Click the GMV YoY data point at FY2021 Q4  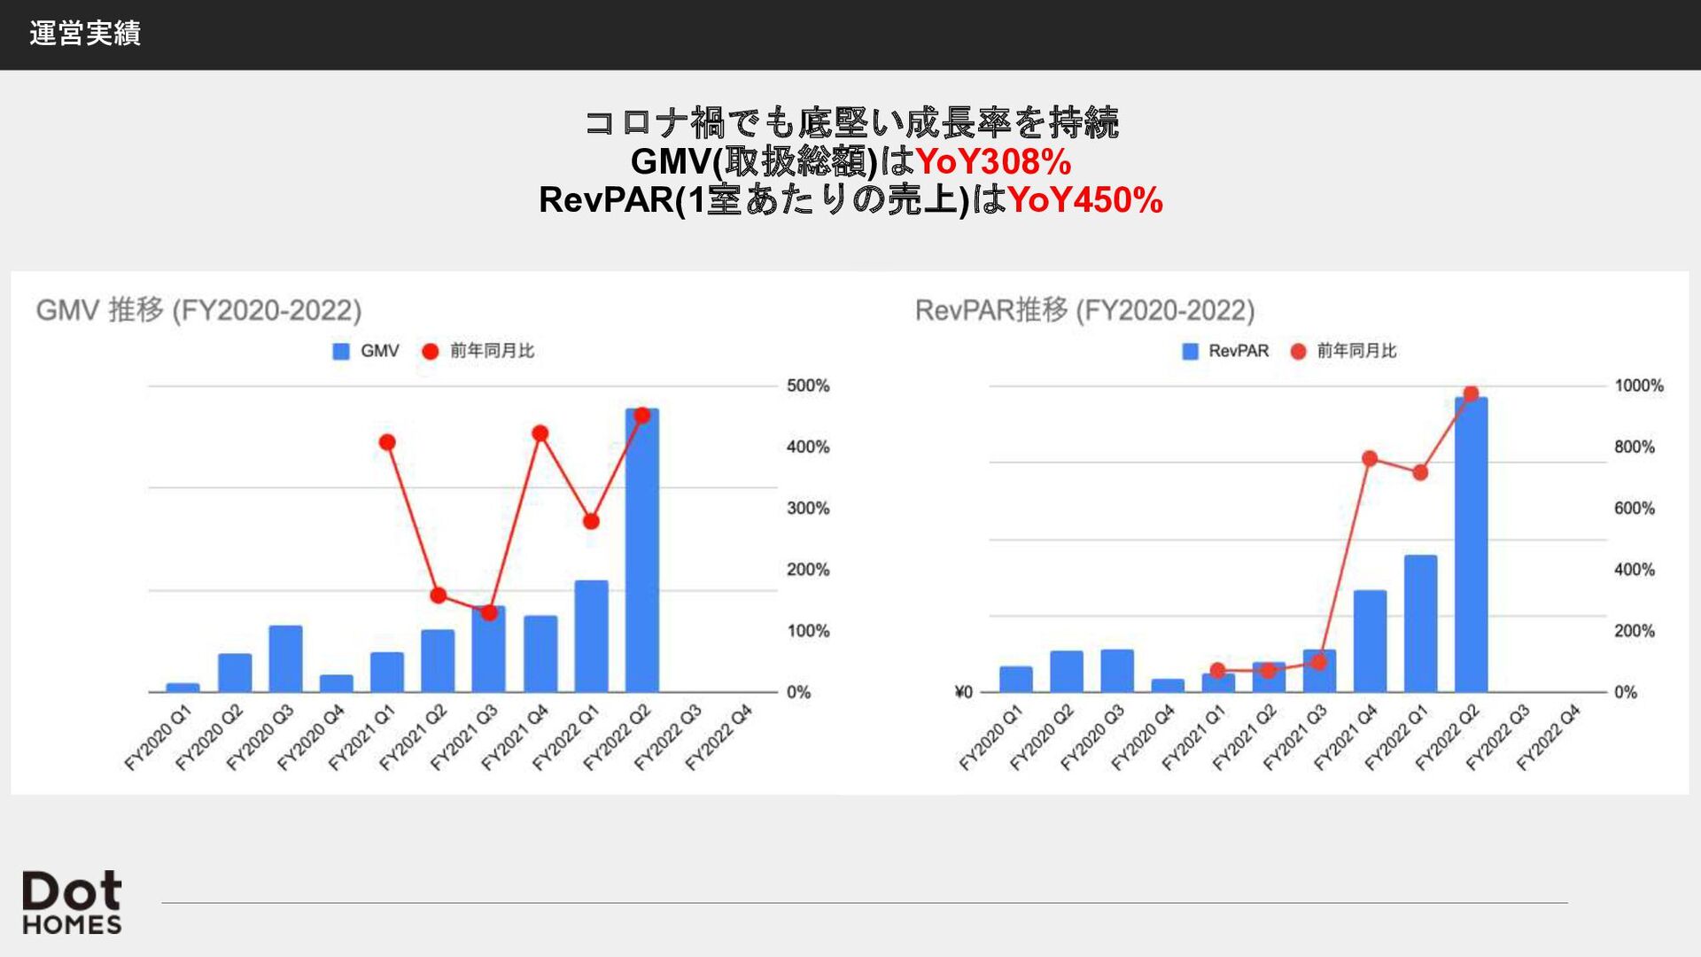pyautogui.click(x=540, y=433)
